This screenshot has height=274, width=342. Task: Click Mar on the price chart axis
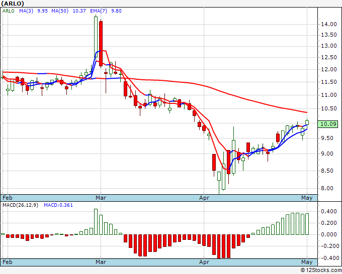(x=101, y=198)
